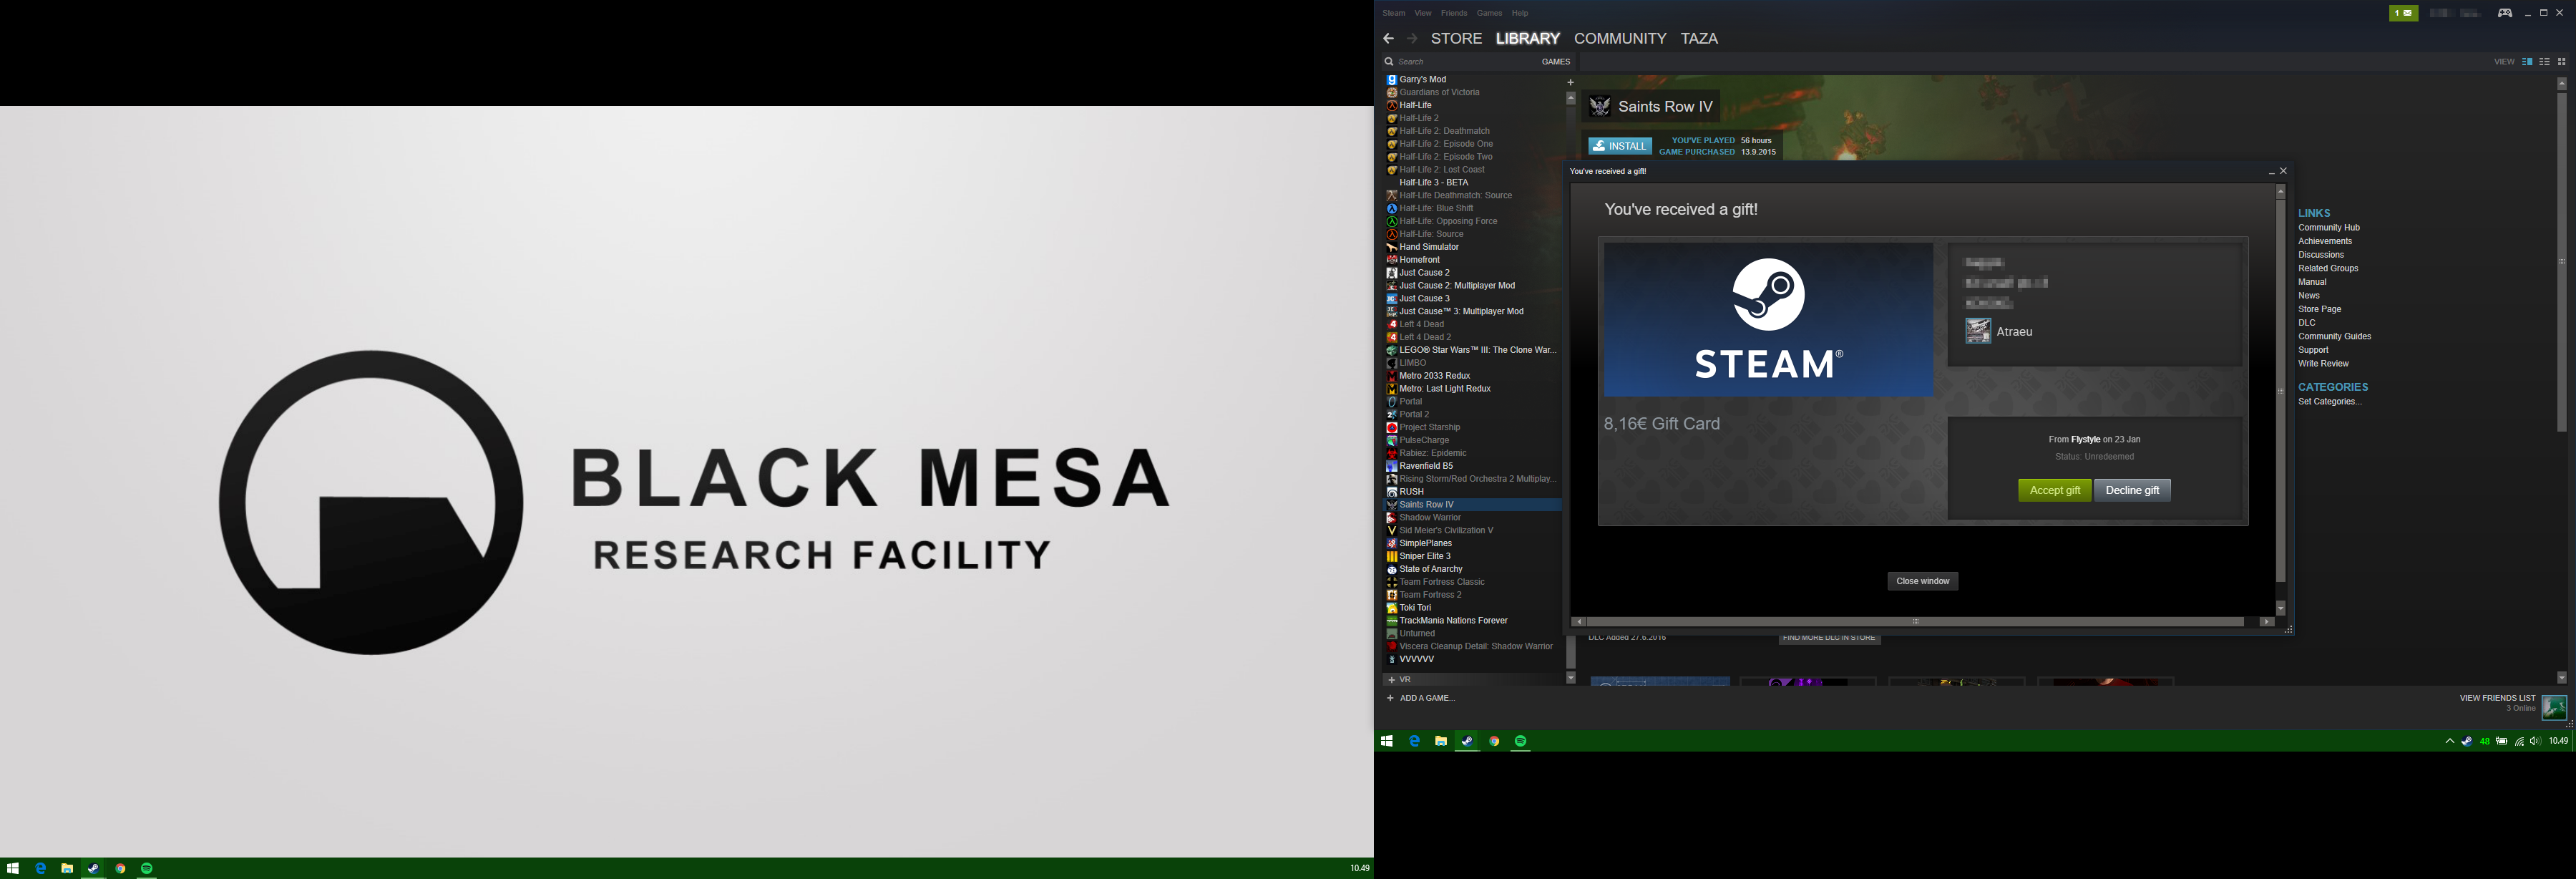Screen dimensions: 2576x879
Task: Open the Games menu
Action: pos(1489,13)
